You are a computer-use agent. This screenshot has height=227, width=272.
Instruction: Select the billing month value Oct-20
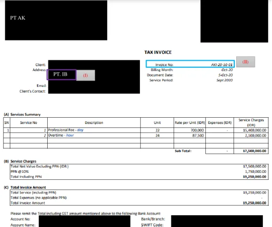click(227, 70)
